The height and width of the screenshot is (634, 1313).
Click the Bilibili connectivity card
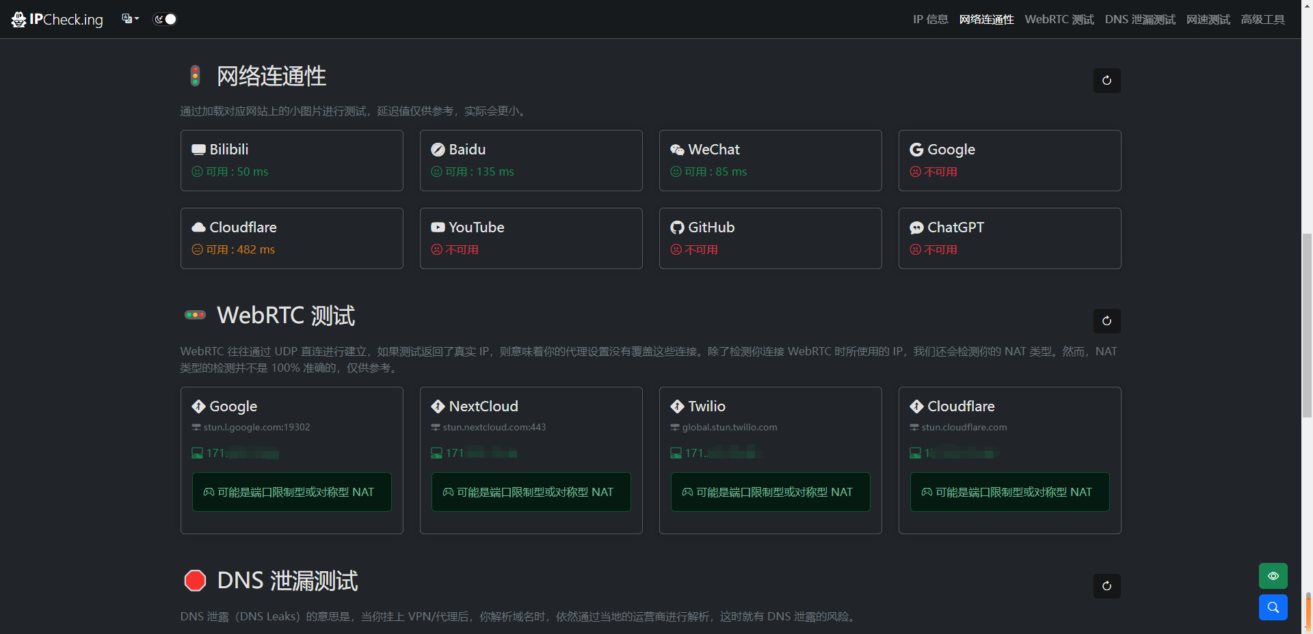(291, 161)
